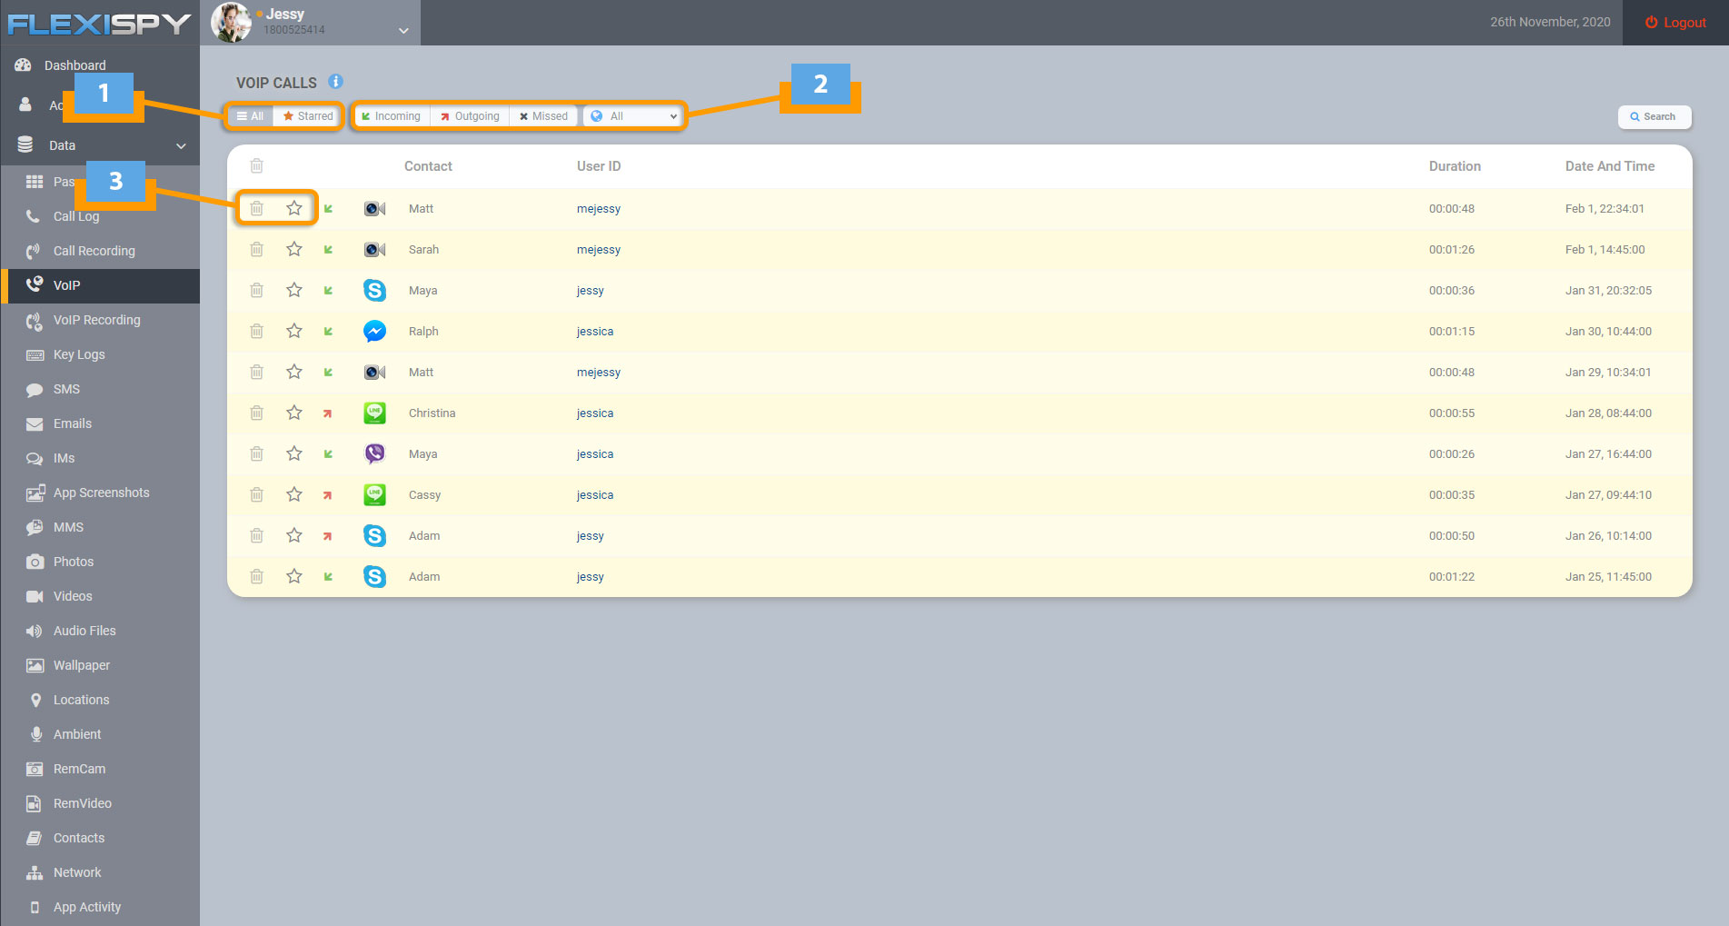Delete the Cassy call row

click(257, 495)
